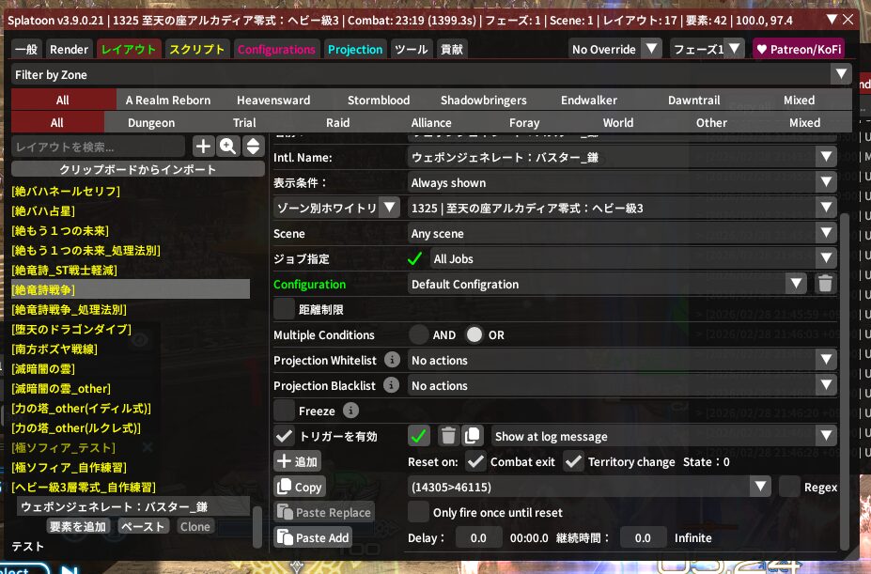Delete the Default Configuration using trash icon

coord(824,284)
